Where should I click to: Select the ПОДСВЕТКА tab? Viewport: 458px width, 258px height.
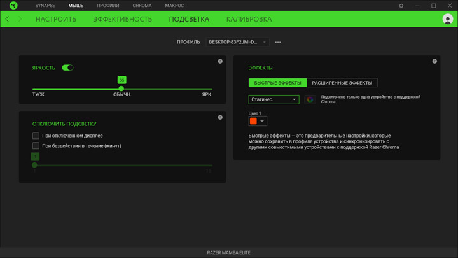[x=189, y=19]
